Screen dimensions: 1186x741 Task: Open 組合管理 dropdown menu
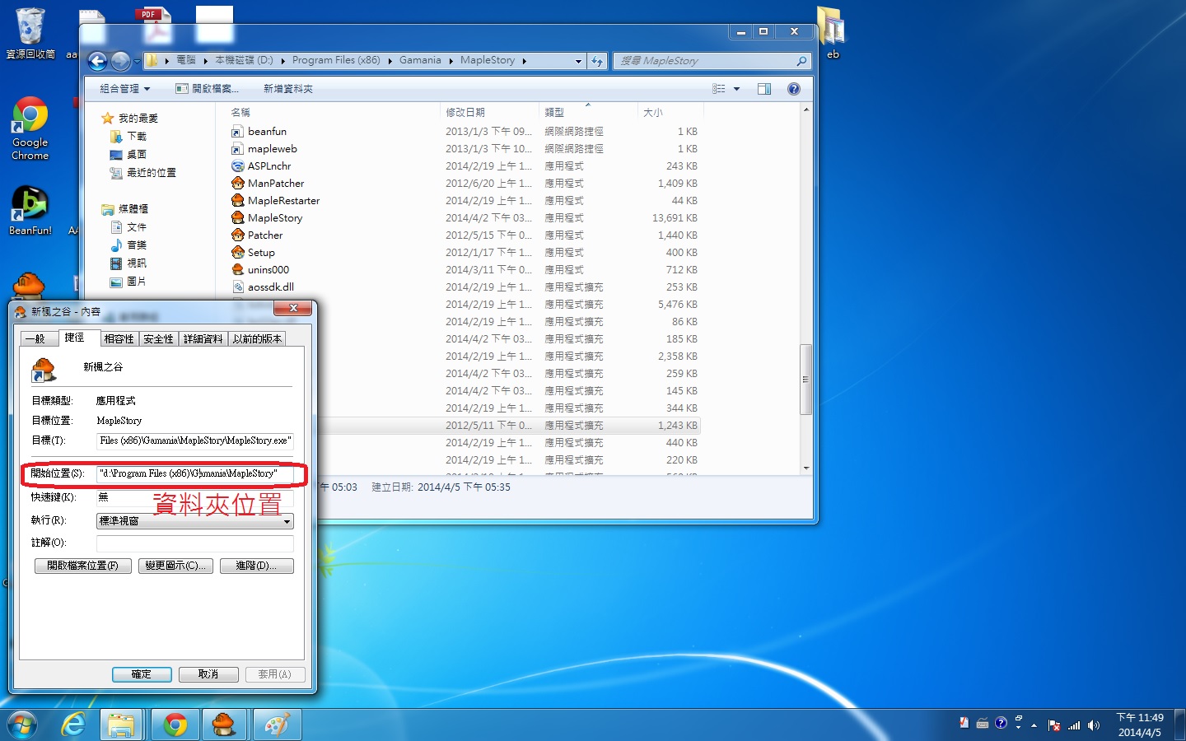tap(124, 89)
